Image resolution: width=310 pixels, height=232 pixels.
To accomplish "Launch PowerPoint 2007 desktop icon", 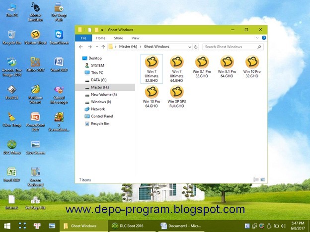I will point(35,122).
